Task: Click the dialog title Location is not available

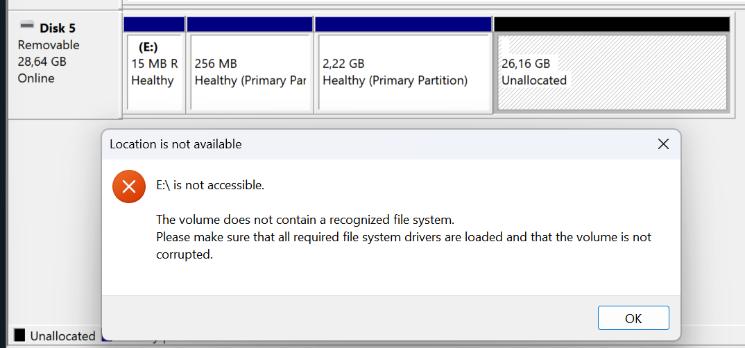Action: (175, 144)
